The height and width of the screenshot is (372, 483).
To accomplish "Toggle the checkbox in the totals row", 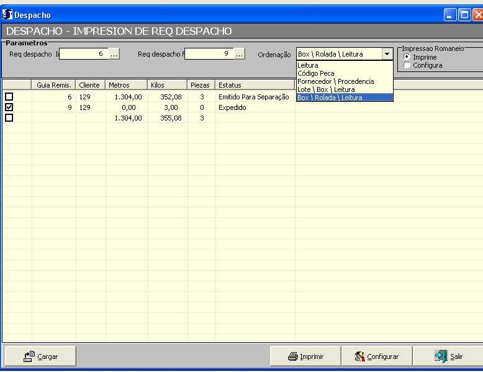I will coord(9,117).
